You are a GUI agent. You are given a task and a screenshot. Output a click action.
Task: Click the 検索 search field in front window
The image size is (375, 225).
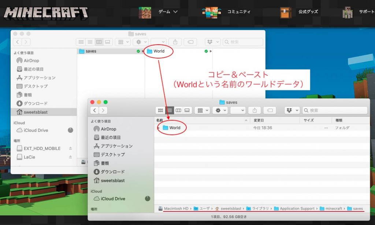pos(335,110)
